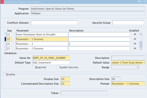Maximize the Concurrent Program Parameters window
This screenshot has width=147, height=98.
142,2
